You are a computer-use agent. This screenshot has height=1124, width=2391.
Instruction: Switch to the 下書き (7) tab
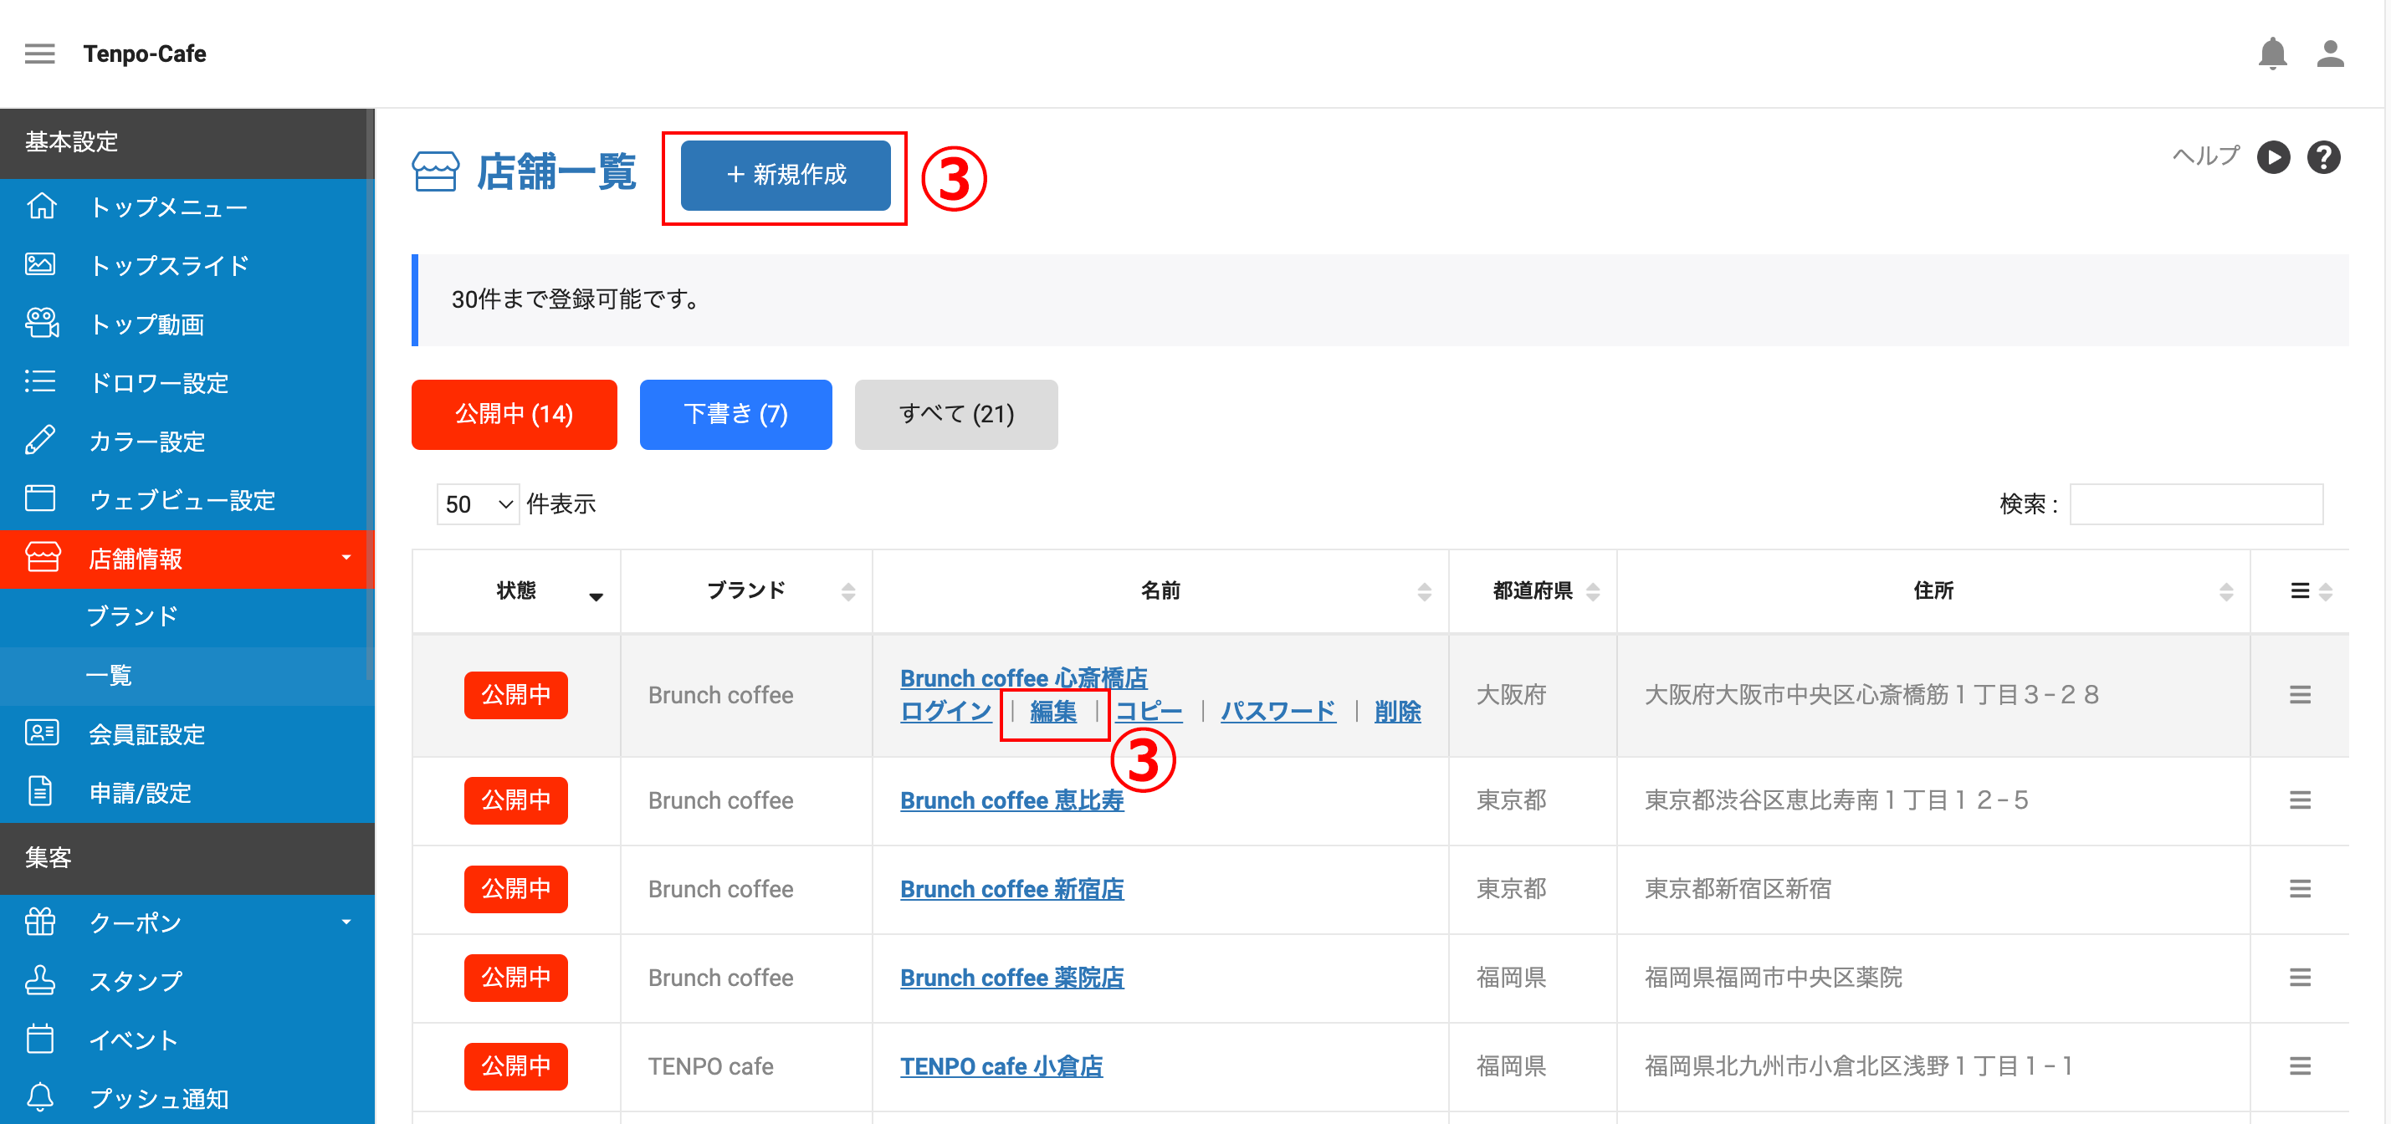click(735, 414)
